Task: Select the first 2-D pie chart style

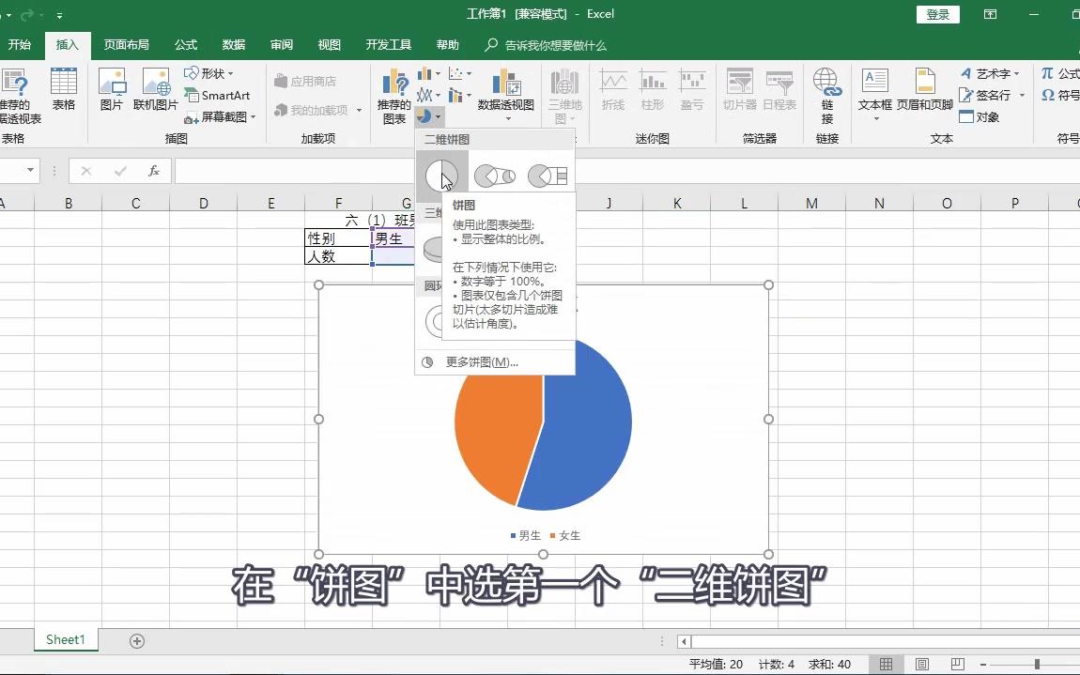Action: click(x=441, y=173)
